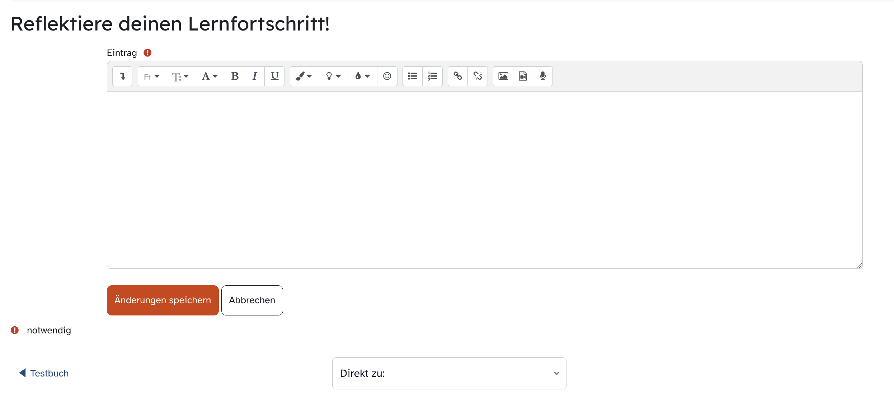894x412 pixels.
Task: Record audio with the microphone icon
Action: 543,76
